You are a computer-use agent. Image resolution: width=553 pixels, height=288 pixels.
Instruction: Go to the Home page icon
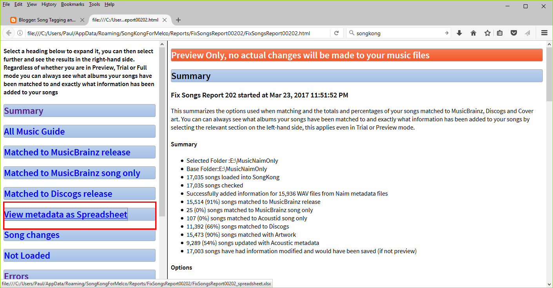click(473, 33)
